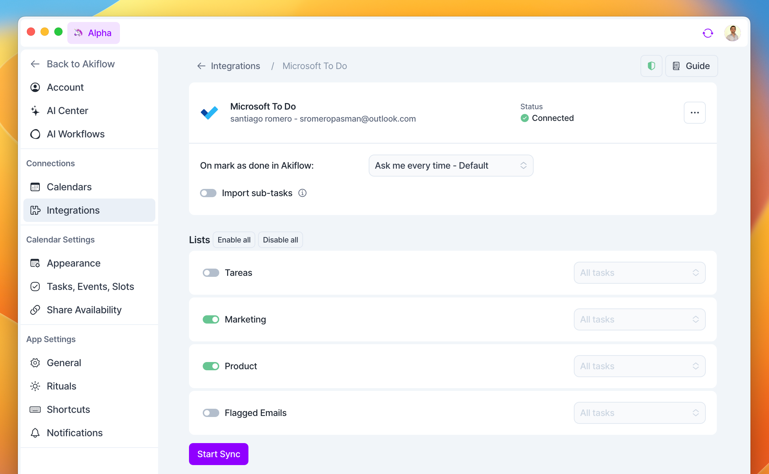The image size is (769, 474).
Task: Click the AI Center sparkle icon
Action: click(x=35, y=111)
